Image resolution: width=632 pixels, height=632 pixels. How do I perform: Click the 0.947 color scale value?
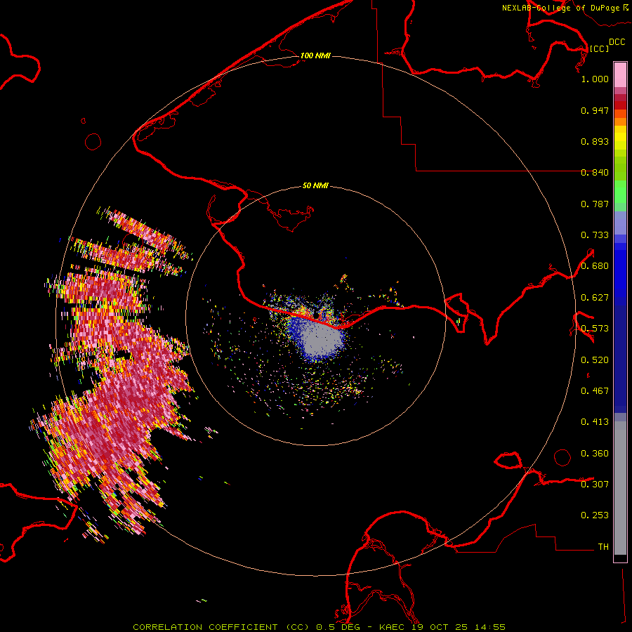(595, 110)
